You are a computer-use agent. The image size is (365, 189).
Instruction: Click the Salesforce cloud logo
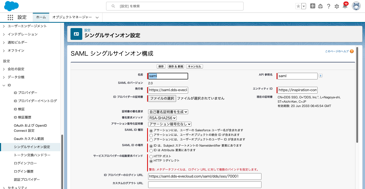click(x=12, y=6)
